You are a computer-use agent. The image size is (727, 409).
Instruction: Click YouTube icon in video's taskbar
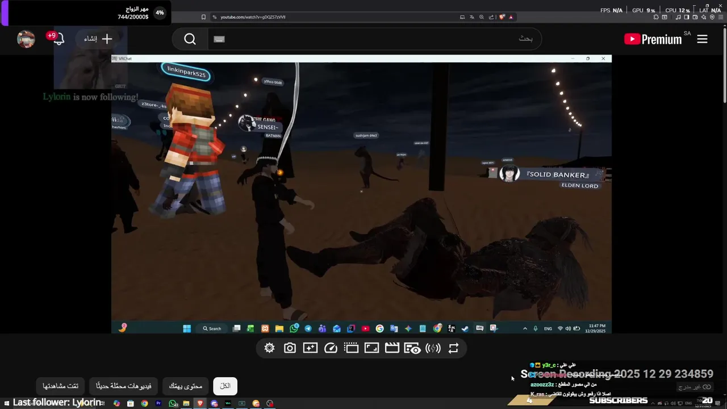365,328
